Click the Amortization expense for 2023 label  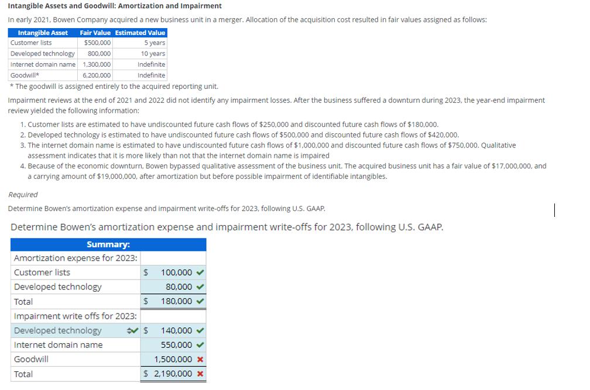75,258
